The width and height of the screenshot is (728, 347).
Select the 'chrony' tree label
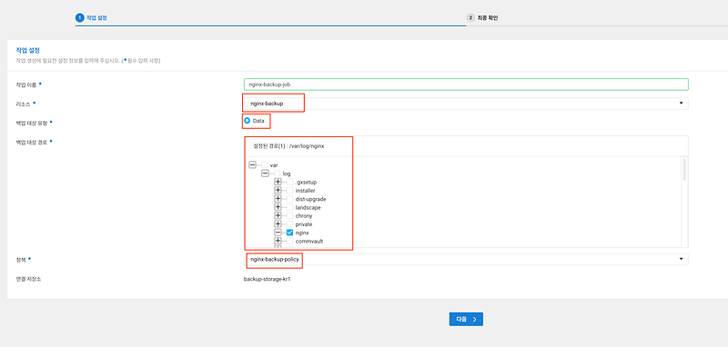click(304, 216)
